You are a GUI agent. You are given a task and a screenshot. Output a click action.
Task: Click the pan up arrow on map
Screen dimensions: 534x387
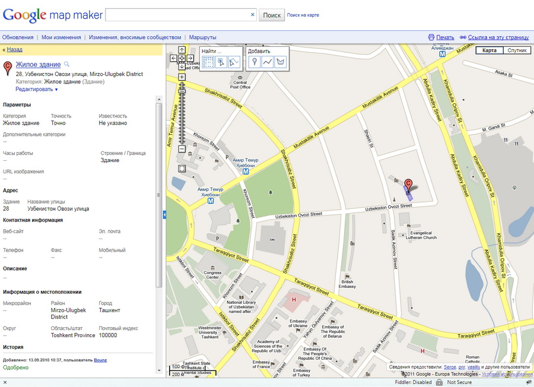pyautogui.click(x=182, y=50)
